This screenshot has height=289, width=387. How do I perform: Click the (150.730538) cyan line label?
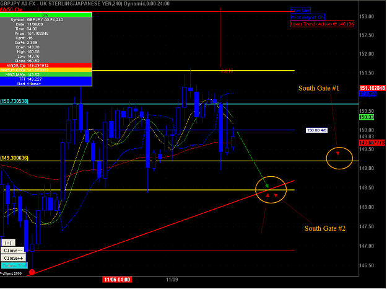(x=14, y=101)
